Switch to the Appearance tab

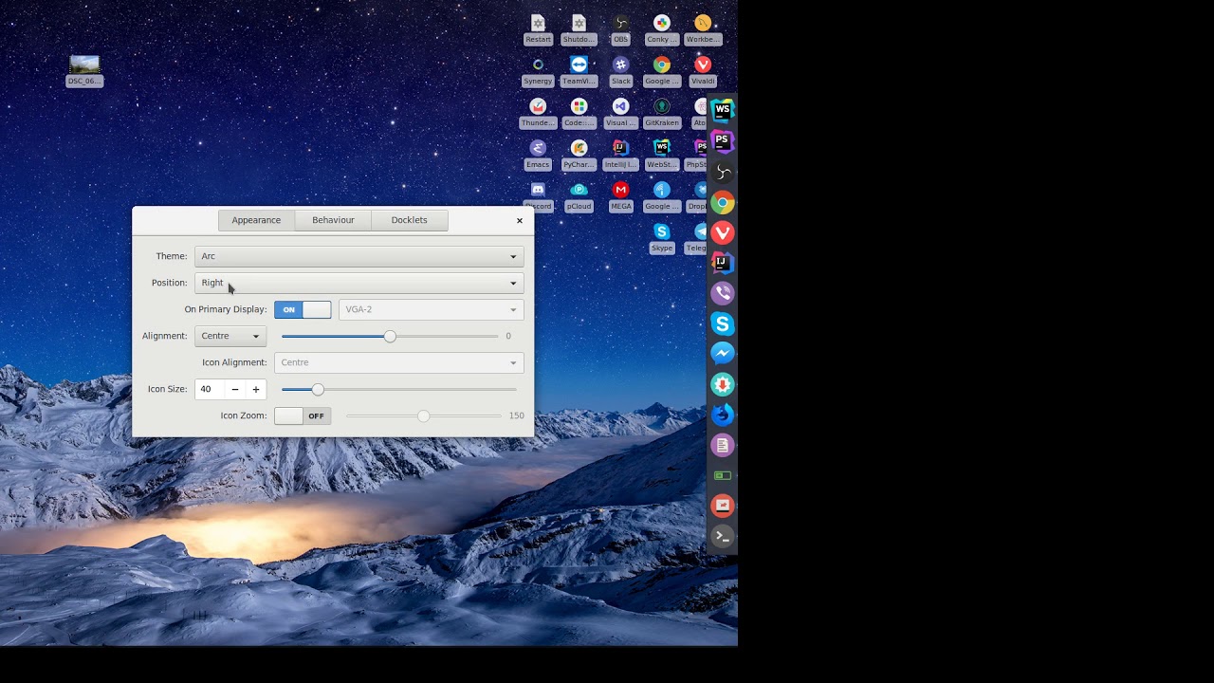point(256,220)
